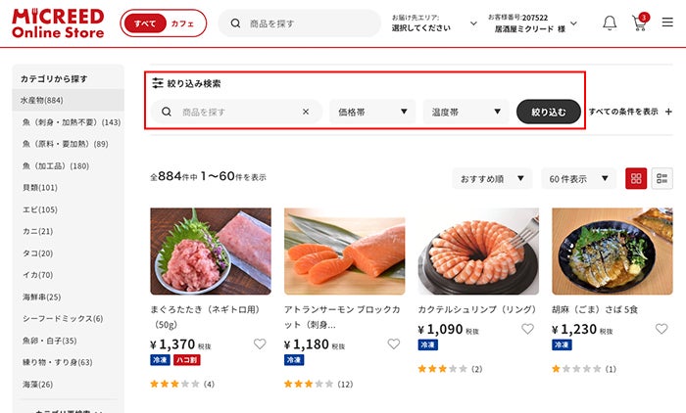Image resolution: width=686 pixels, height=413 pixels.
Task: Open the hamburger menu icon
Action: point(667,22)
